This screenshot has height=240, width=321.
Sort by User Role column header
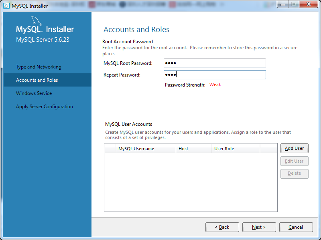(236, 149)
